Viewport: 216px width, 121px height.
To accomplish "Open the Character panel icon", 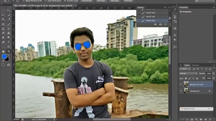I will (x=175, y=35).
